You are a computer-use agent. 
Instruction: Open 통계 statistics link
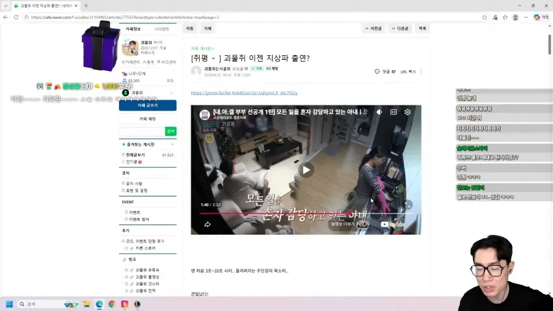(148, 62)
